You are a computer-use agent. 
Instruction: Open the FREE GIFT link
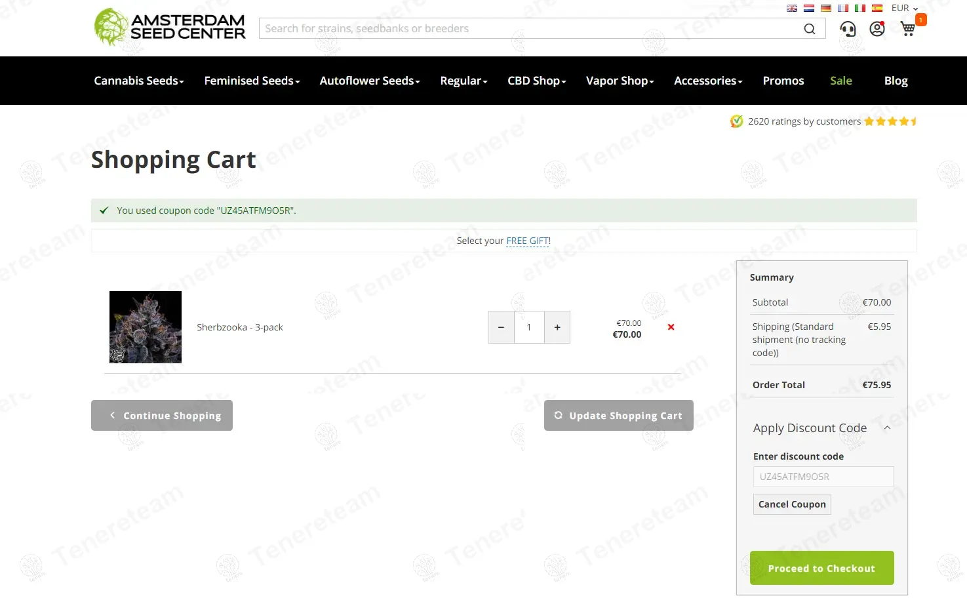(528, 241)
